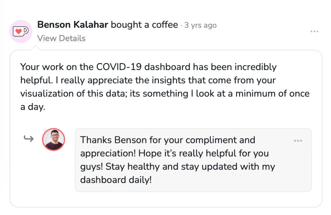Click the coffee cup heart icon
The height and width of the screenshot is (215, 331).
(x=21, y=31)
